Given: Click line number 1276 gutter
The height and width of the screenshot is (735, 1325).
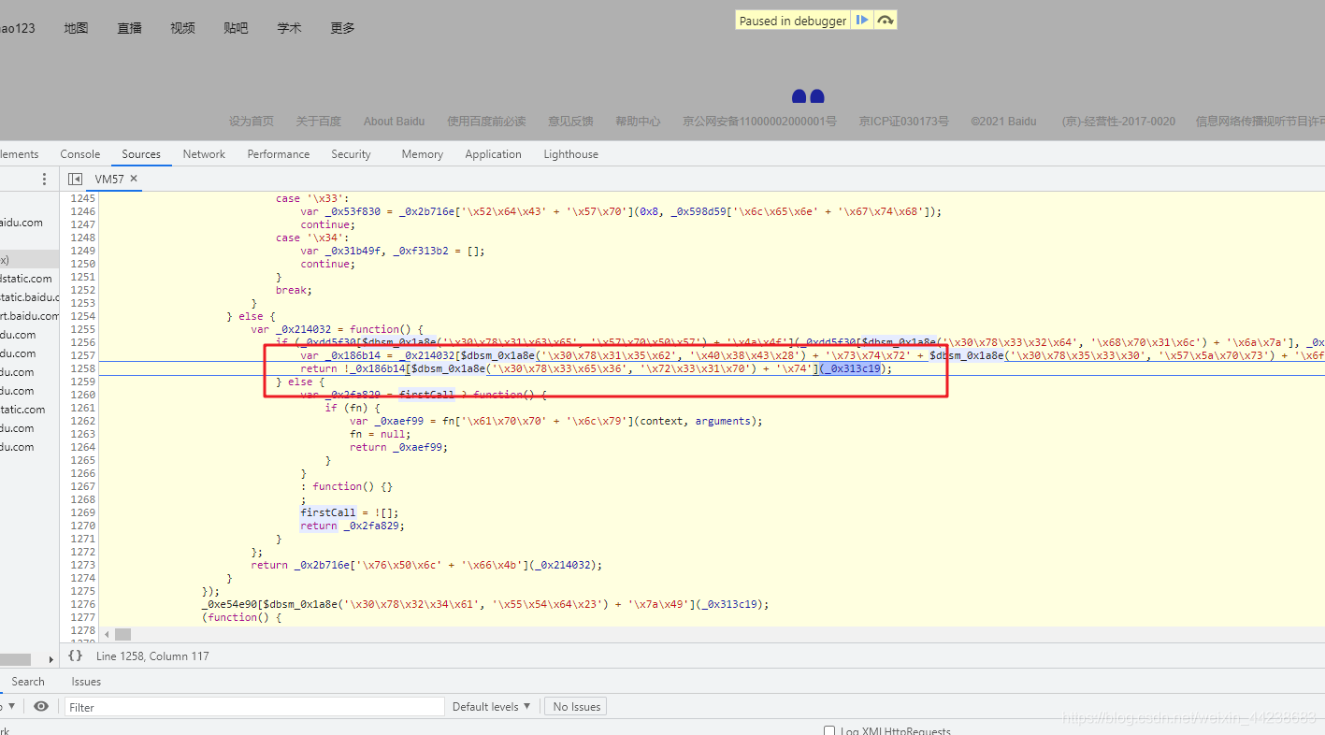Looking at the screenshot, I should (x=83, y=604).
